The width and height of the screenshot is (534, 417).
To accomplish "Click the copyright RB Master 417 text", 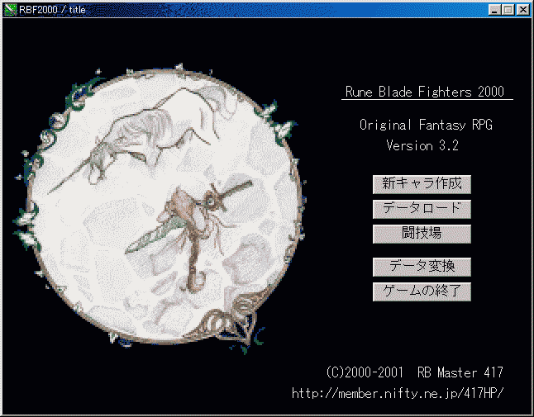I will coord(414,372).
